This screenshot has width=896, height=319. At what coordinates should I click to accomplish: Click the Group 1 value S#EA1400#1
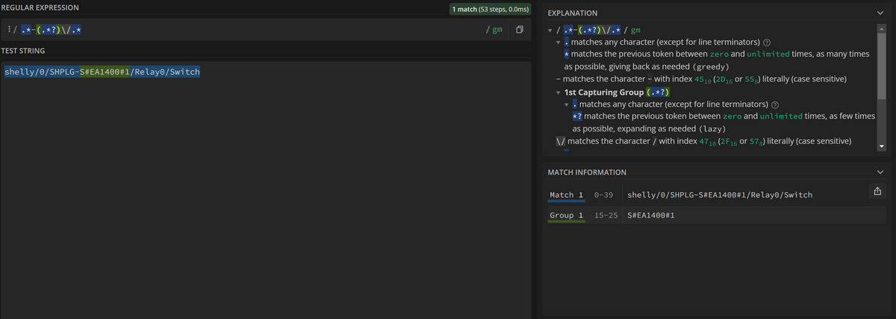[651, 215]
